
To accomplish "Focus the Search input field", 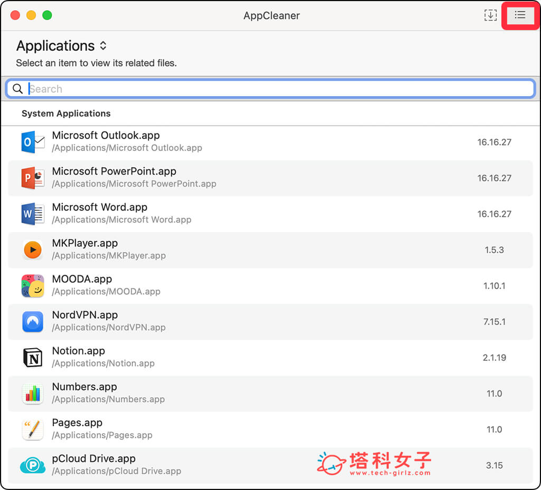I will (270, 89).
